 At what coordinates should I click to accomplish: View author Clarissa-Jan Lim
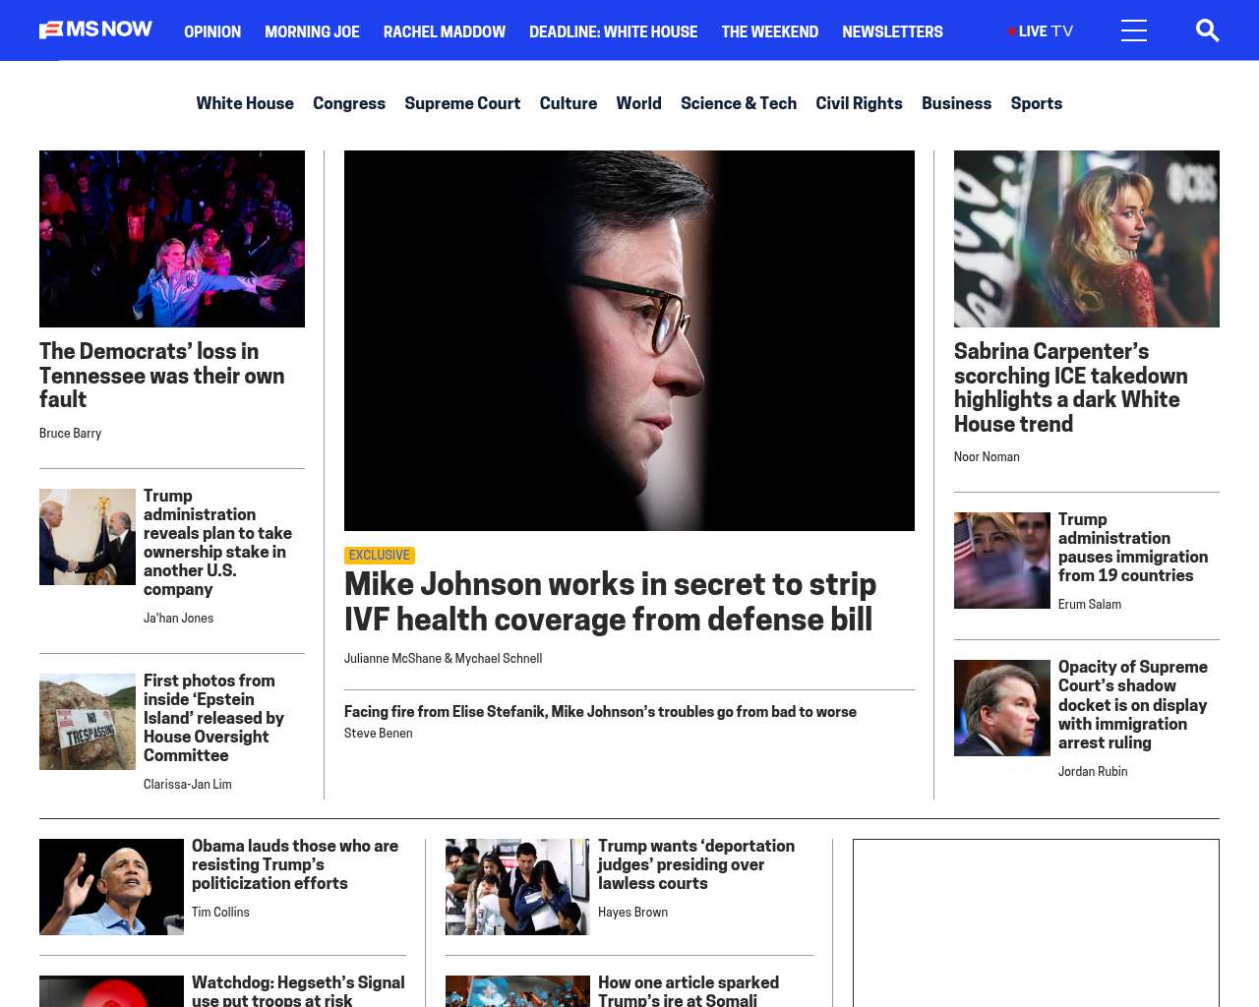(188, 785)
